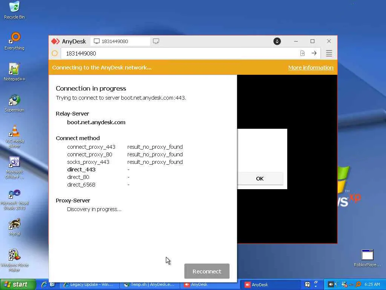Switch to the 1831449080 session tab
The width and height of the screenshot is (386, 290).
(120, 41)
